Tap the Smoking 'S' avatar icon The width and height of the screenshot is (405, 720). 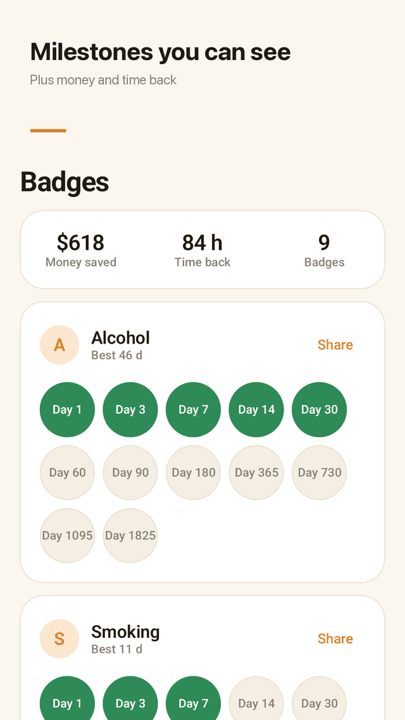pyautogui.click(x=59, y=639)
